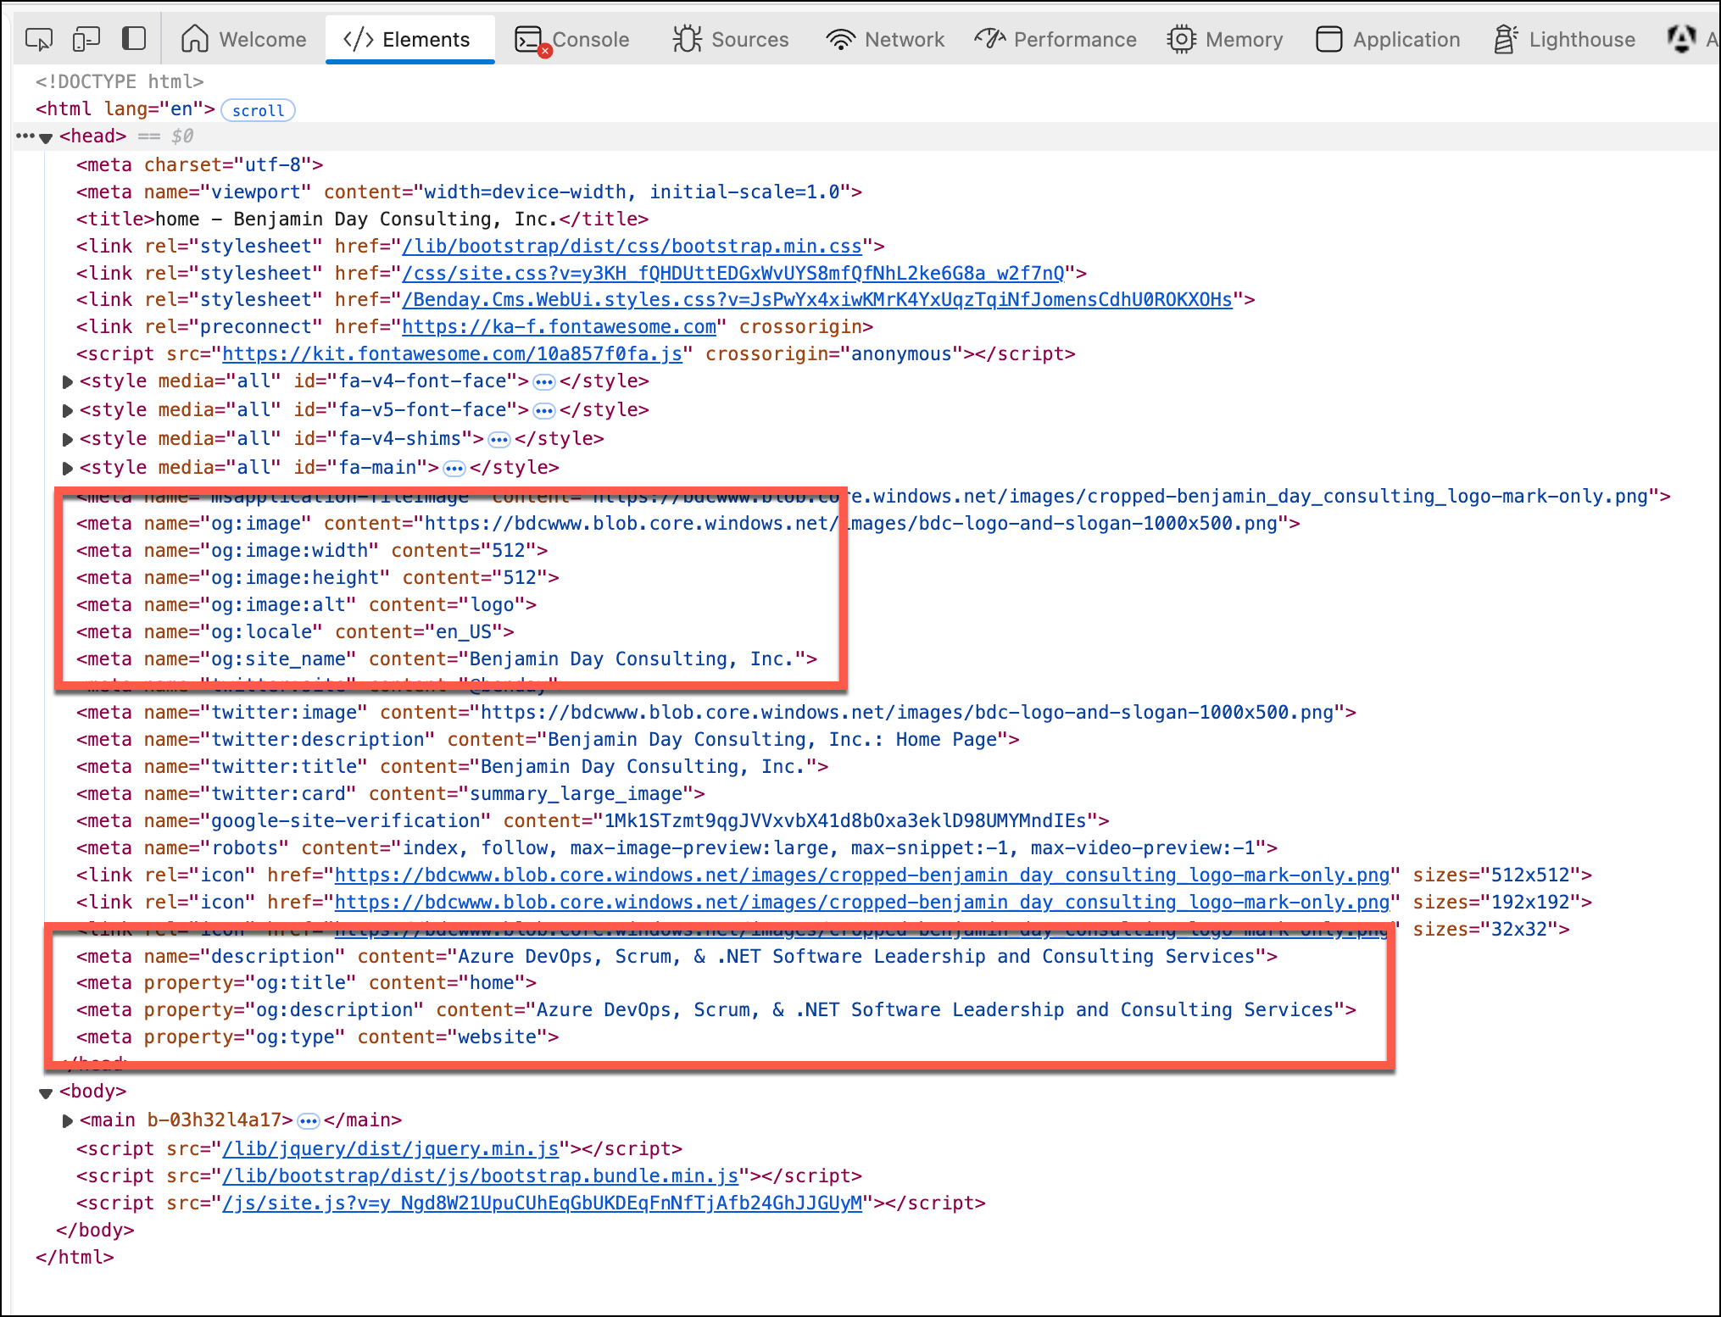Toggle device emulation icon
The image size is (1721, 1317).
click(x=86, y=39)
